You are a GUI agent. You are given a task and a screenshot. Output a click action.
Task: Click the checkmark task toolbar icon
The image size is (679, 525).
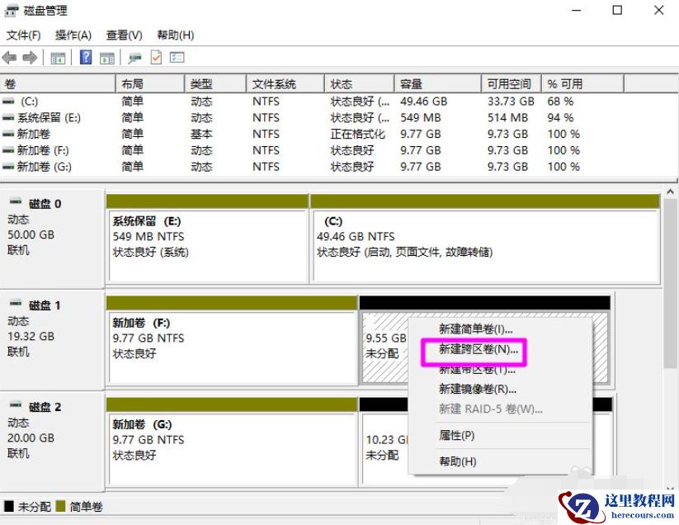tap(157, 58)
